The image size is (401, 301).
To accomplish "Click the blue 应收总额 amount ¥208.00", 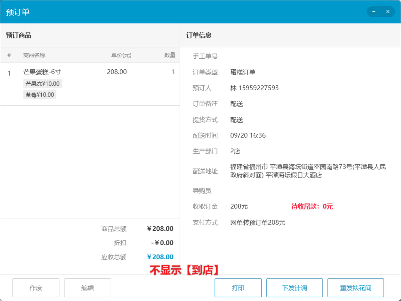I will pos(160,257).
